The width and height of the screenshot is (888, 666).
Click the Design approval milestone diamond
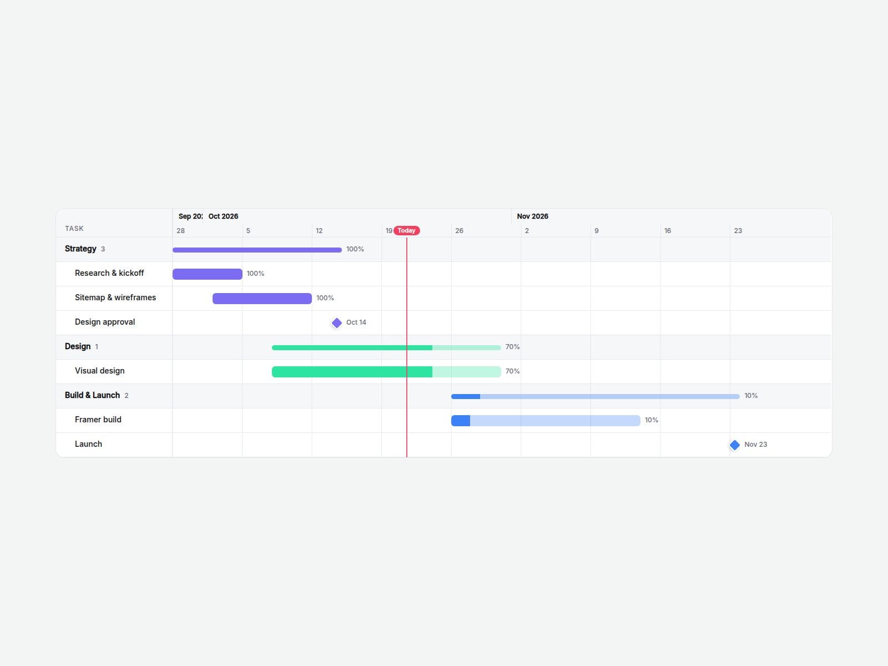point(337,323)
